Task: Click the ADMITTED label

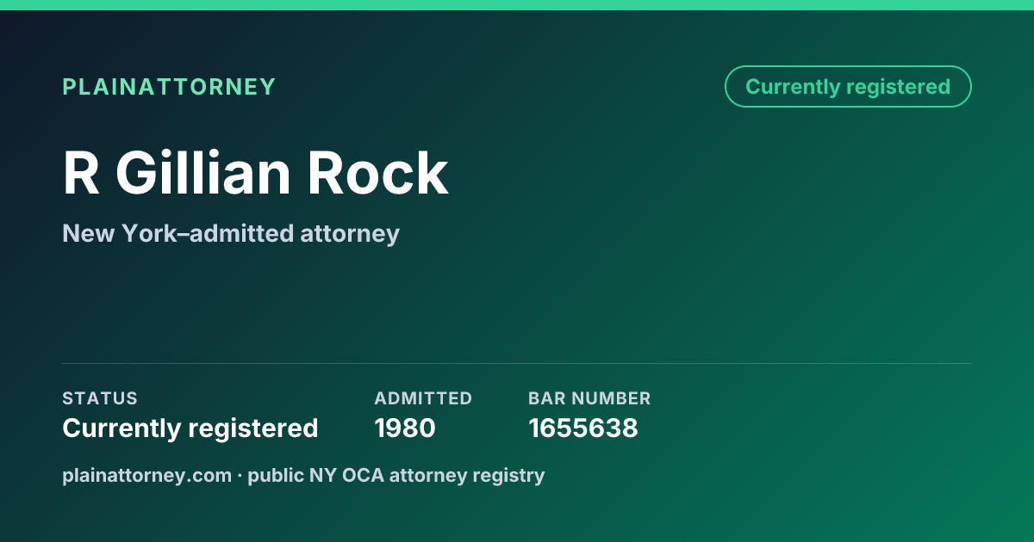Action: point(423,398)
